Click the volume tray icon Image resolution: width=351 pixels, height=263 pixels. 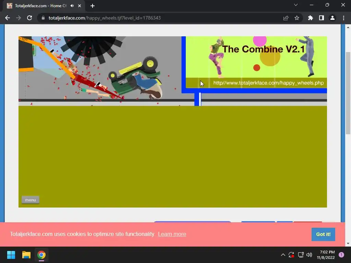point(309,255)
